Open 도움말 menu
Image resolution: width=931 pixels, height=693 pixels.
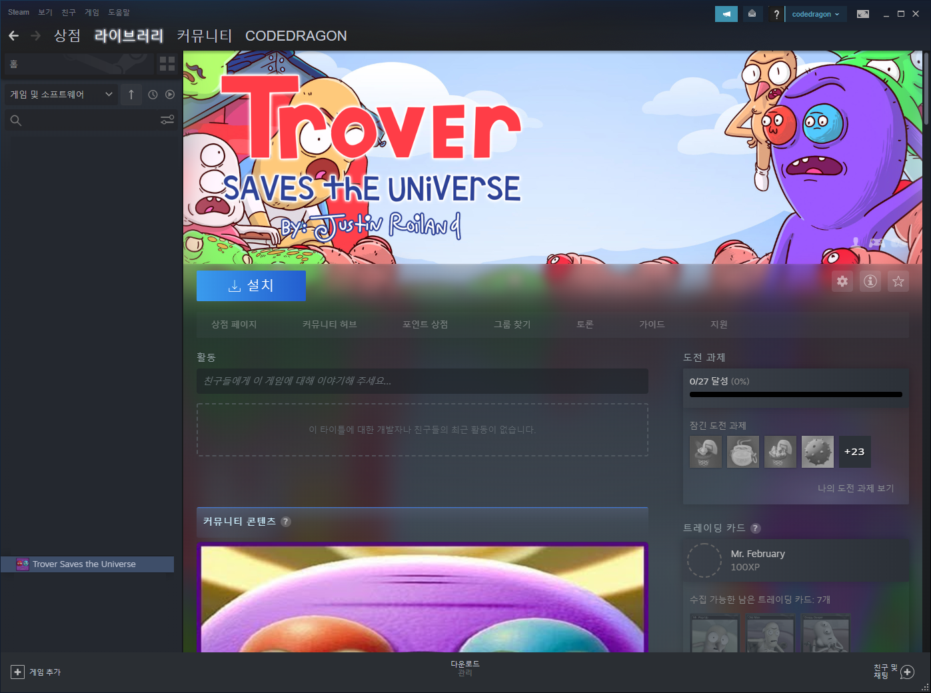(119, 12)
